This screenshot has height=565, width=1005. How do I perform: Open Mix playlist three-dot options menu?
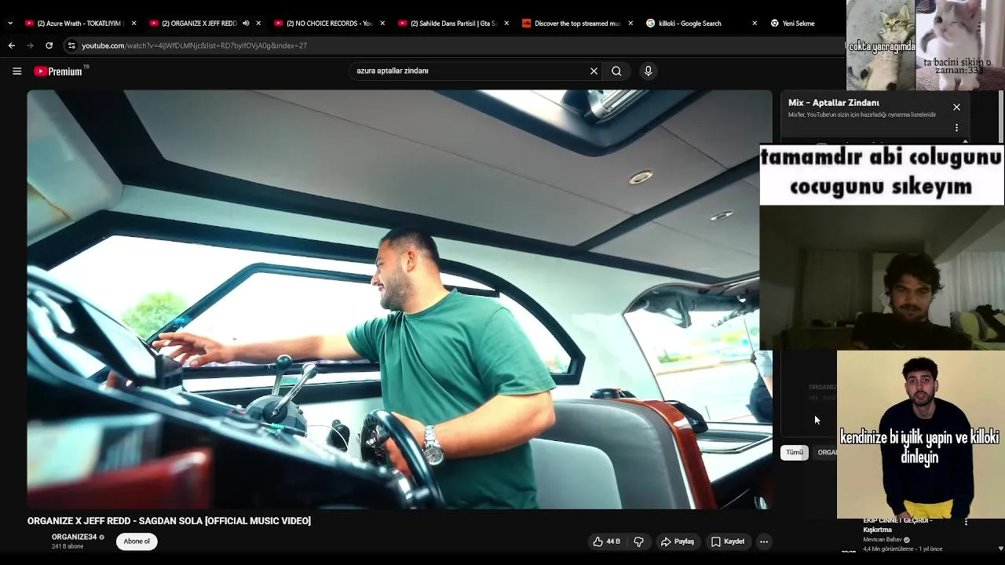pos(956,127)
